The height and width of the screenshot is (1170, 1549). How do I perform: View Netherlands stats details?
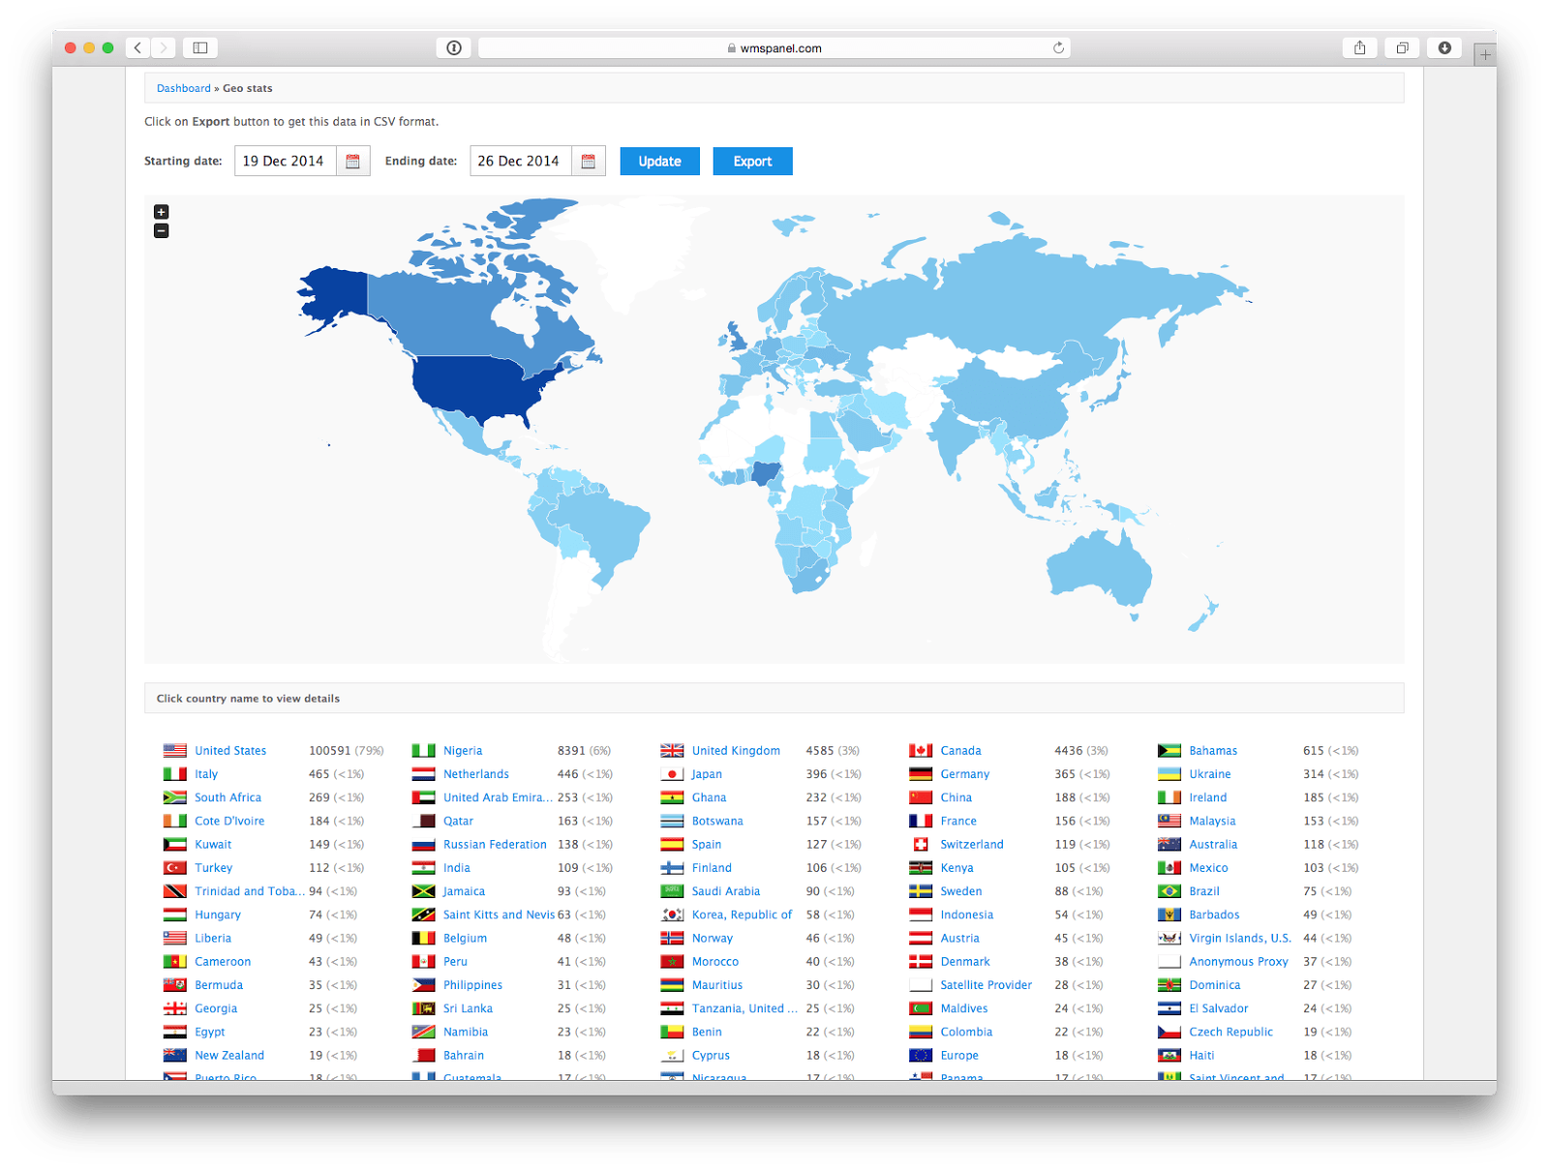coord(476,774)
